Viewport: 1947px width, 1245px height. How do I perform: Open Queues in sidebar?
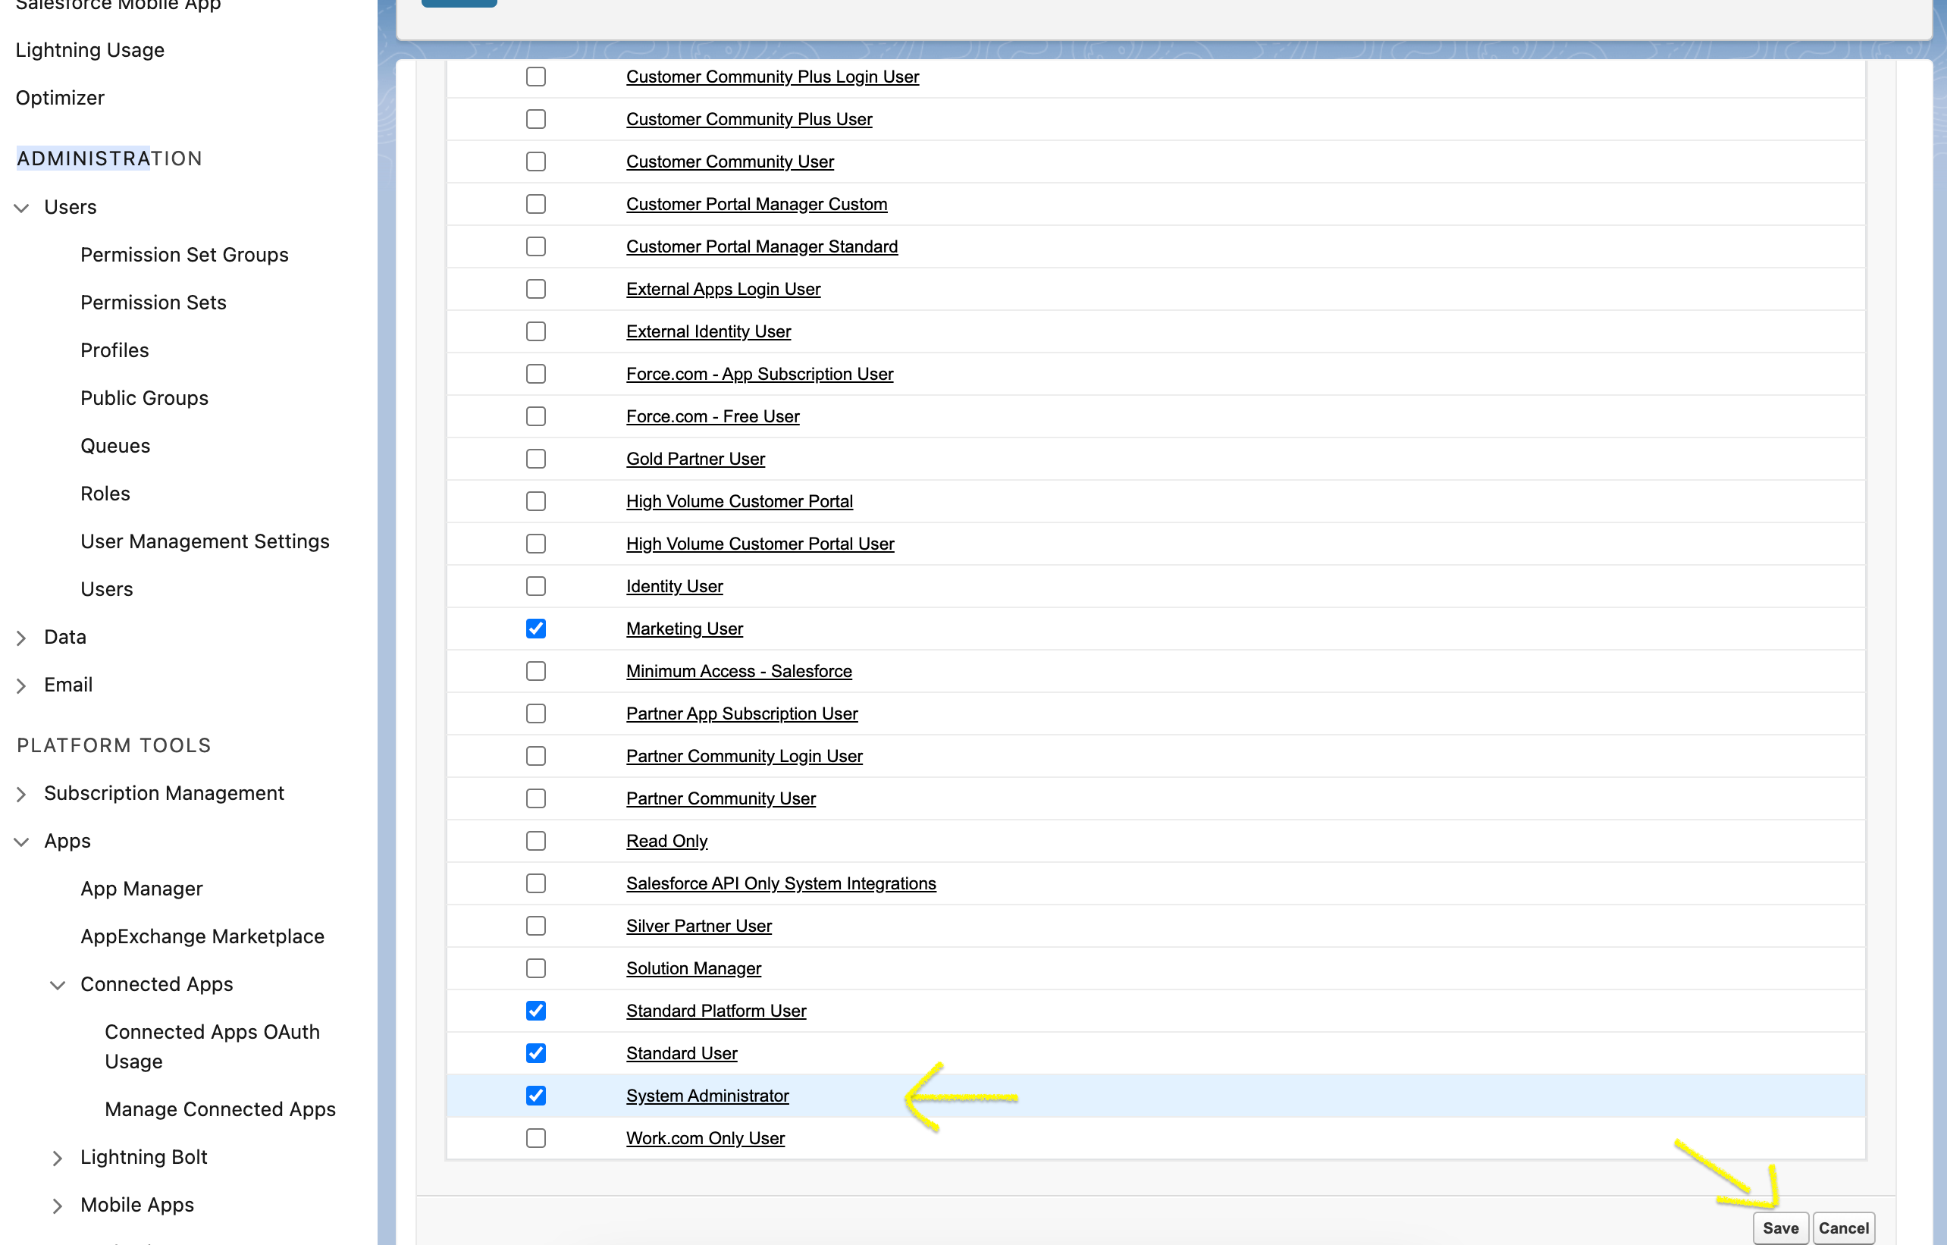(x=116, y=445)
